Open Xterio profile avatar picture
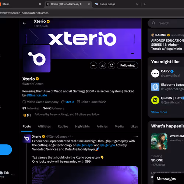 [x=37, y=59]
